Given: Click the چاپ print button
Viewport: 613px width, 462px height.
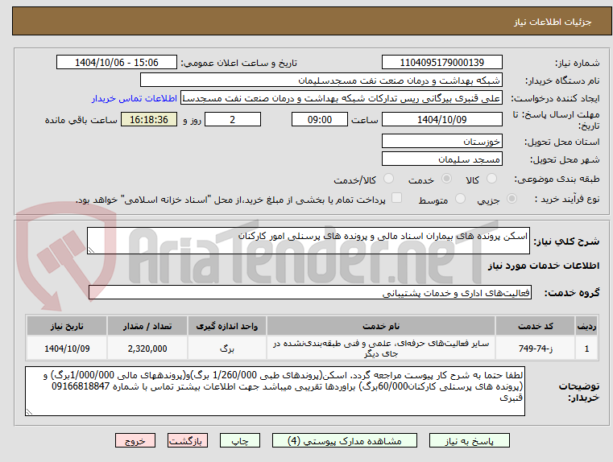Looking at the screenshot, I should point(240,440).
